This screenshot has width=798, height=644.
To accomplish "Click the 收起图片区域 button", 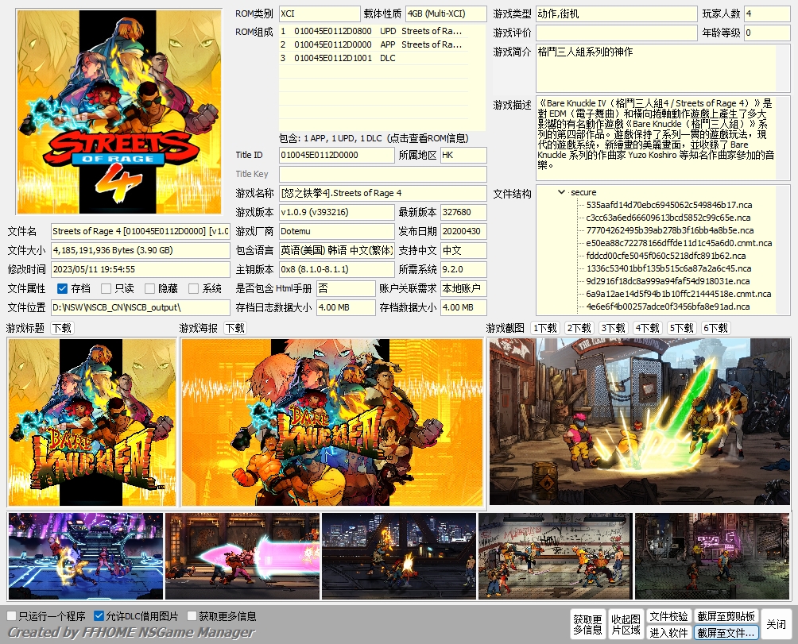I will tap(626, 624).
